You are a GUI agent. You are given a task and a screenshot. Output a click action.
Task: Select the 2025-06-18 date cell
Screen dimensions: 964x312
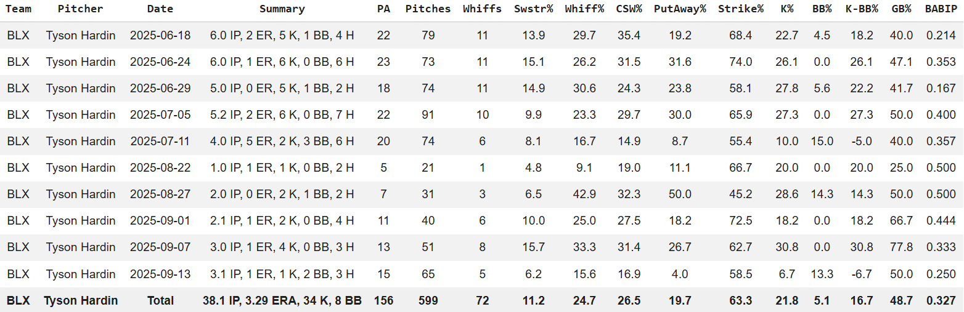pos(160,36)
